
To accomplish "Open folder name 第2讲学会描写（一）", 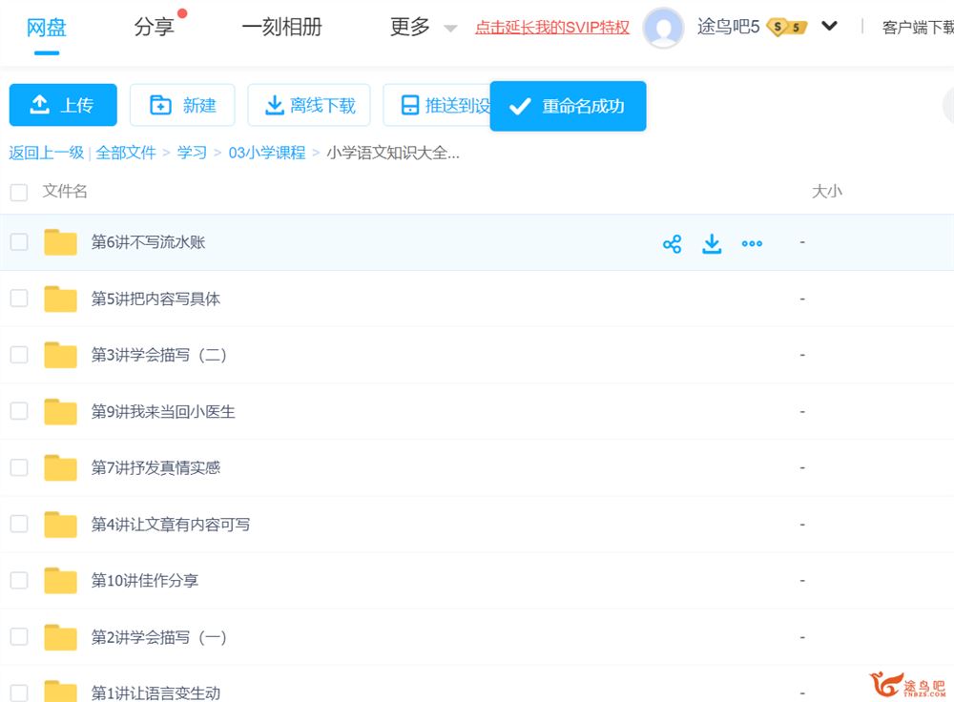I will click(158, 637).
